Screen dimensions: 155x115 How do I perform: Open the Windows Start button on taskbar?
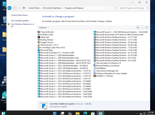coord(55,113)
